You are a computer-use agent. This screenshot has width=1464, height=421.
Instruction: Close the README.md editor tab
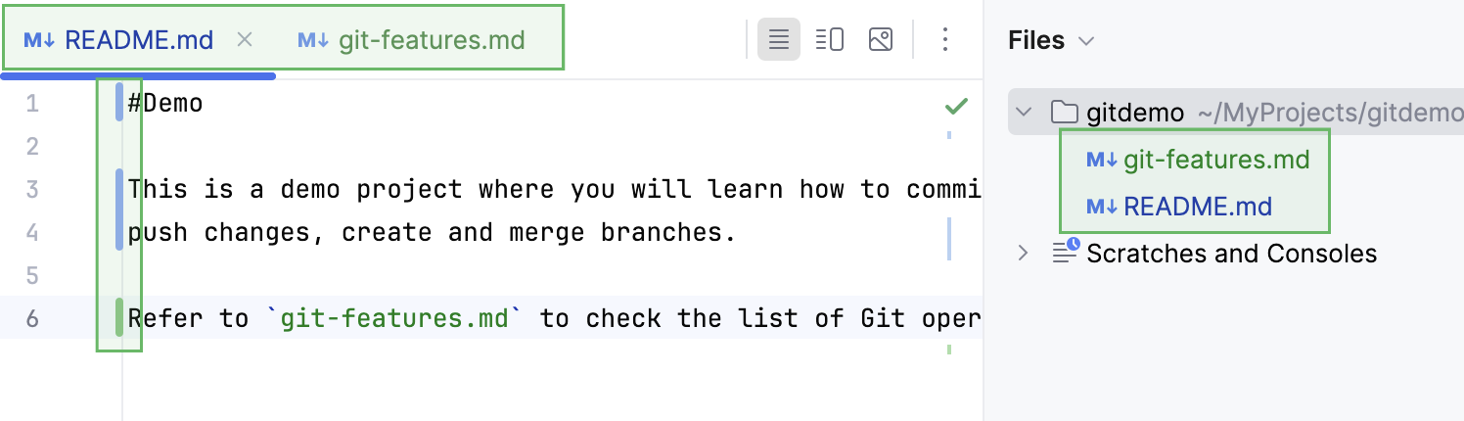246,40
